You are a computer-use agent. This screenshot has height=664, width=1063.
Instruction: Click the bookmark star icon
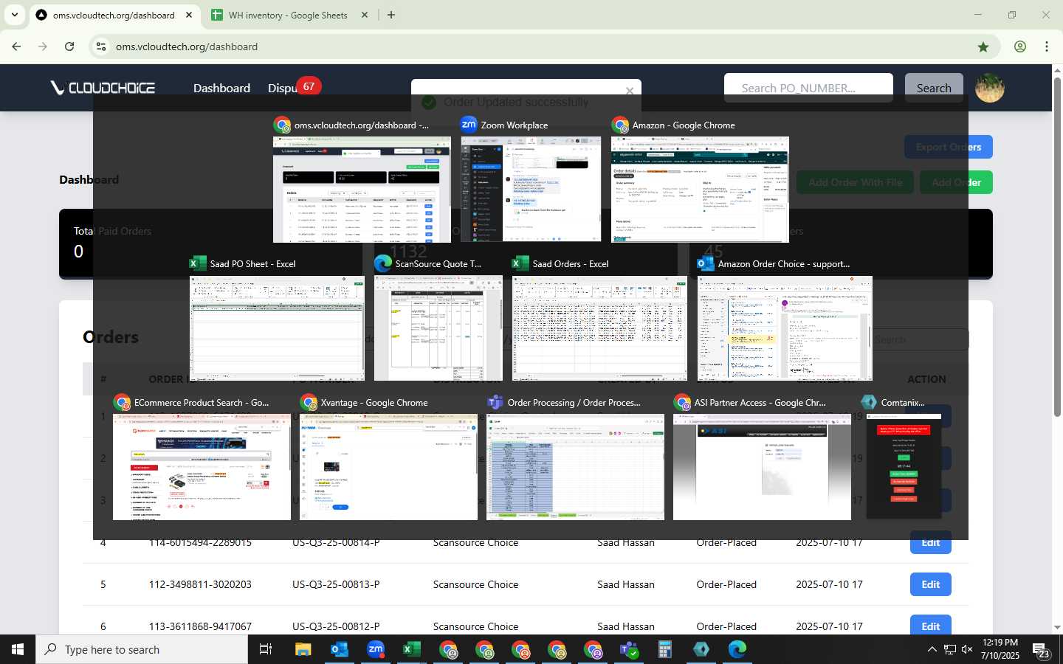[x=983, y=46]
